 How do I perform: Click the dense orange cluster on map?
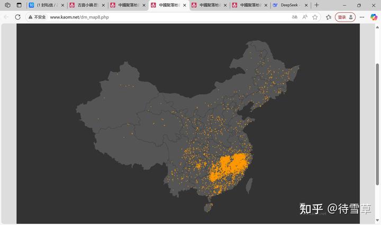tap(230, 167)
